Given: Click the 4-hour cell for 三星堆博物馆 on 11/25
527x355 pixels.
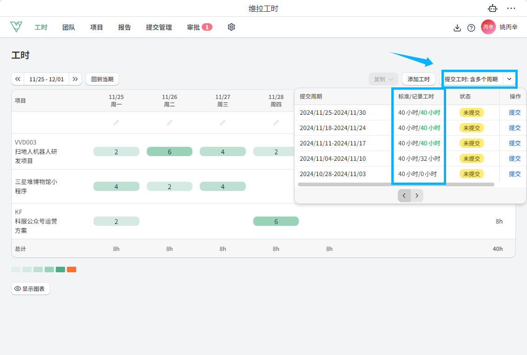Looking at the screenshot, I should (x=116, y=186).
